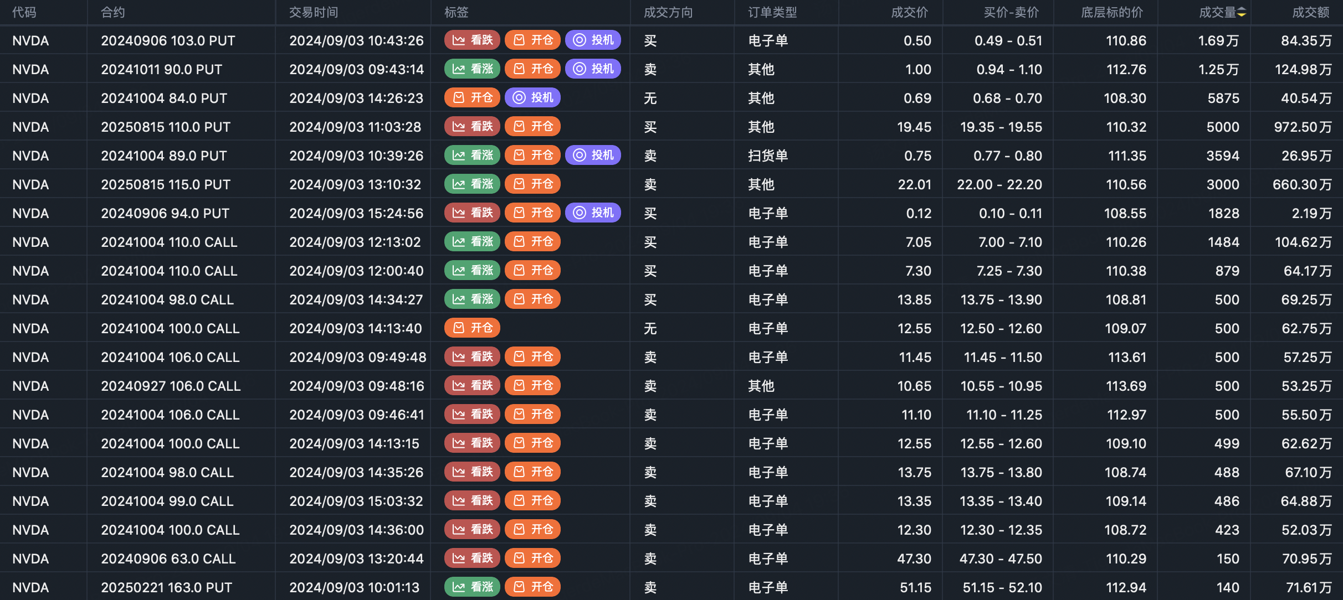
Task: Sort by the 成交额 column header
Action: click(x=1311, y=13)
